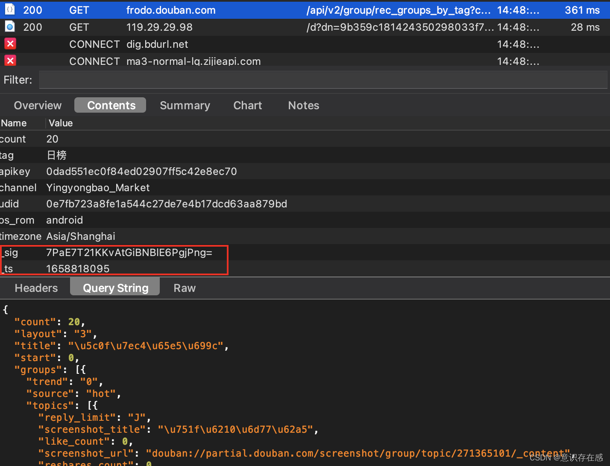Open the Summary tab
Viewport: 610px width, 466px height.
[x=185, y=105]
